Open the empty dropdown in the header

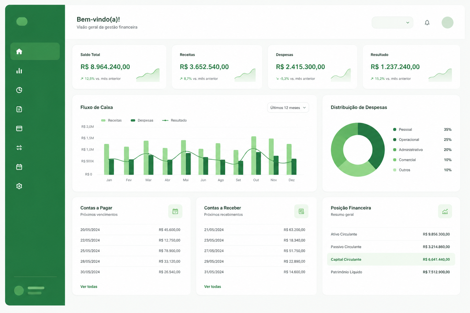point(392,23)
